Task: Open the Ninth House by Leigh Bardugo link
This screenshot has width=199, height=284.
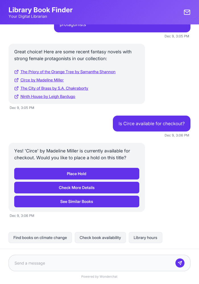Action: [47, 97]
